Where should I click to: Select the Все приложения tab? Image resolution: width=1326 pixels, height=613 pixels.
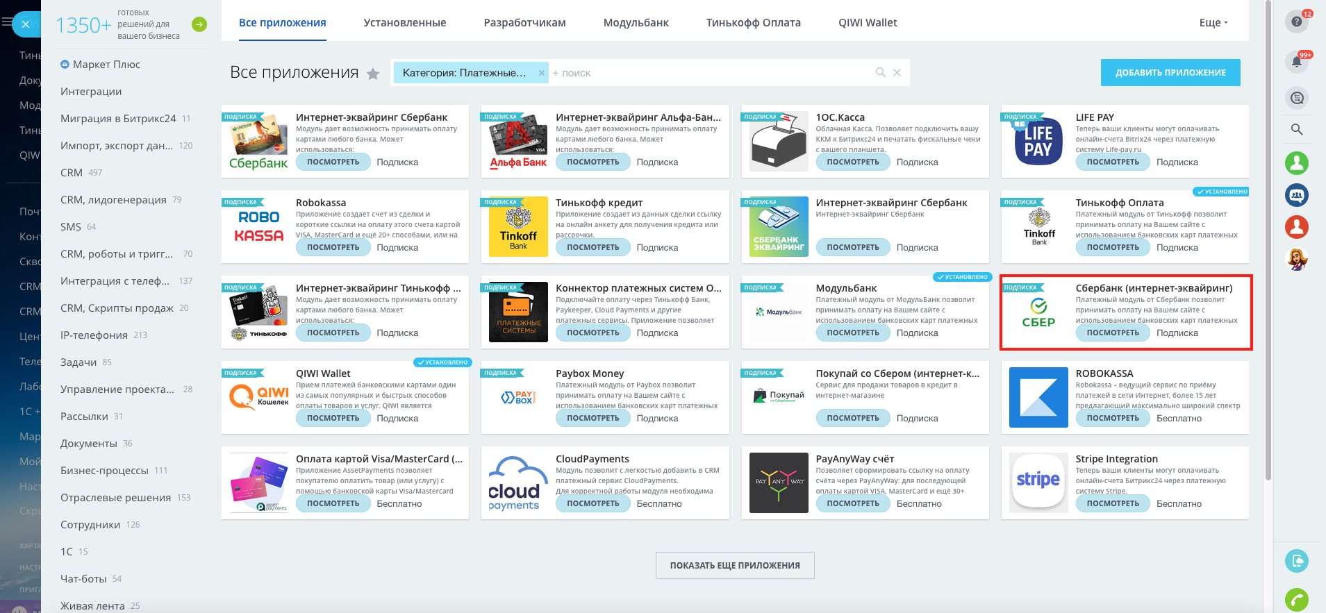click(283, 23)
